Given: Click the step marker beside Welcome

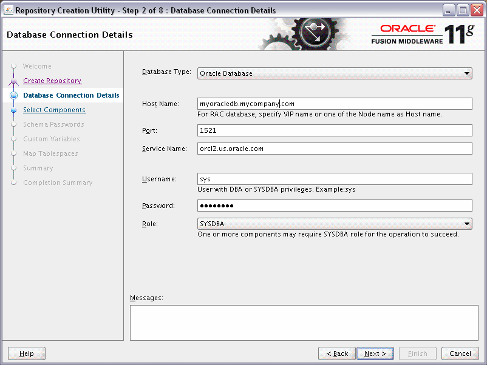Looking at the screenshot, I should tap(14, 66).
